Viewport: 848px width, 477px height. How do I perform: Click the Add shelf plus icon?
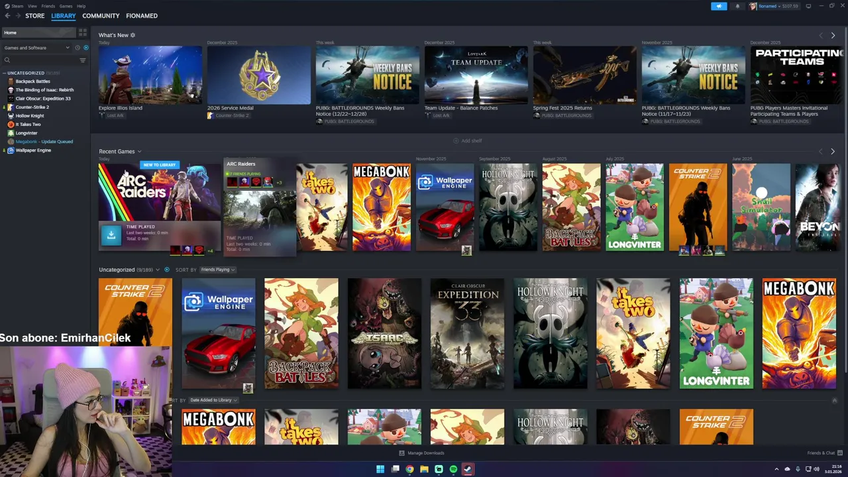click(x=456, y=140)
